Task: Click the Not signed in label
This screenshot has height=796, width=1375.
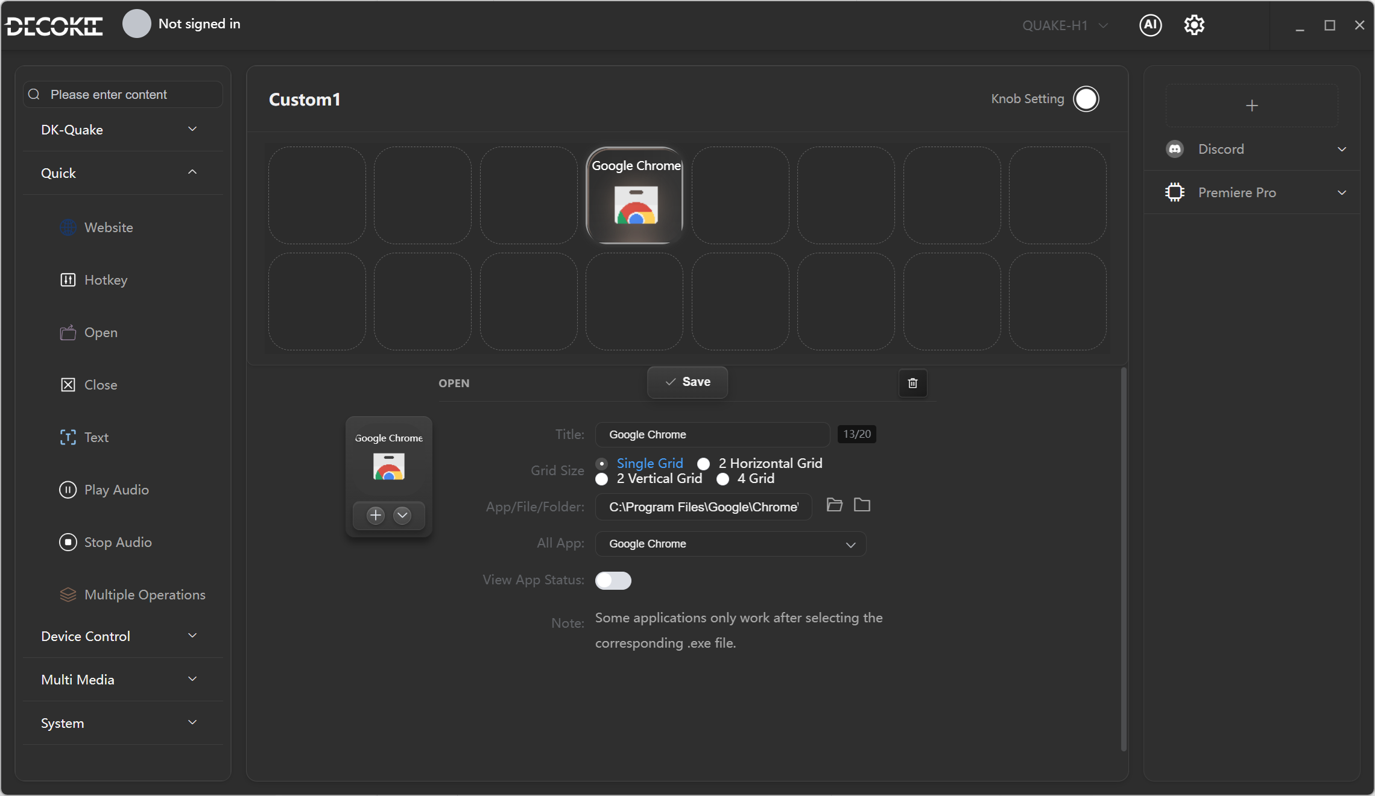Action: tap(199, 24)
